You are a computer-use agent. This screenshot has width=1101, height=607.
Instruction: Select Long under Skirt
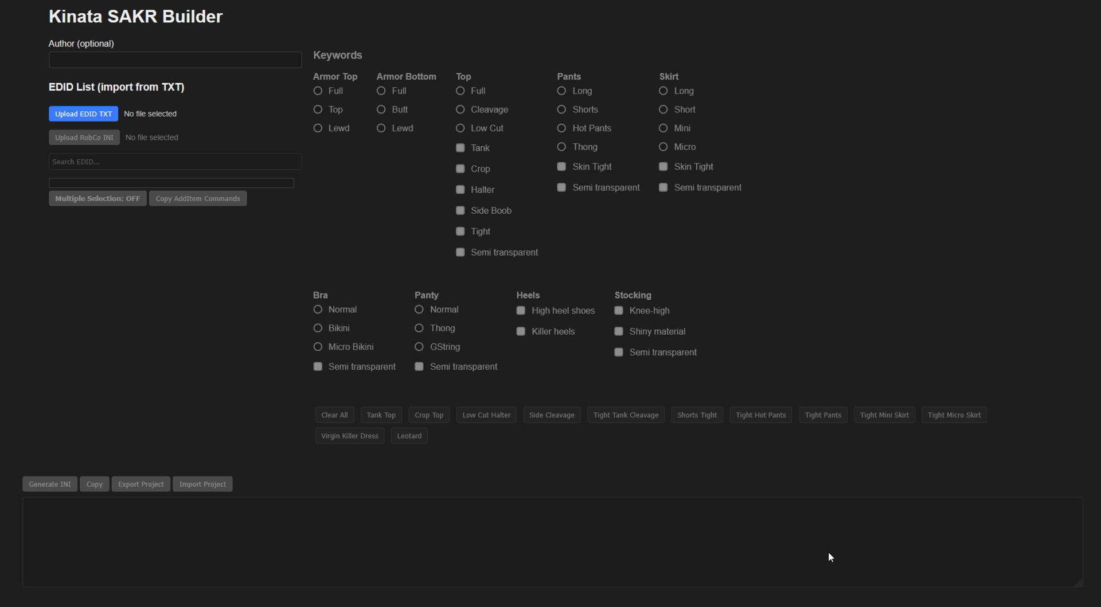(x=663, y=91)
